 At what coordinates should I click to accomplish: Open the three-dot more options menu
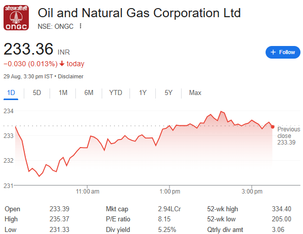[x=80, y=26]
